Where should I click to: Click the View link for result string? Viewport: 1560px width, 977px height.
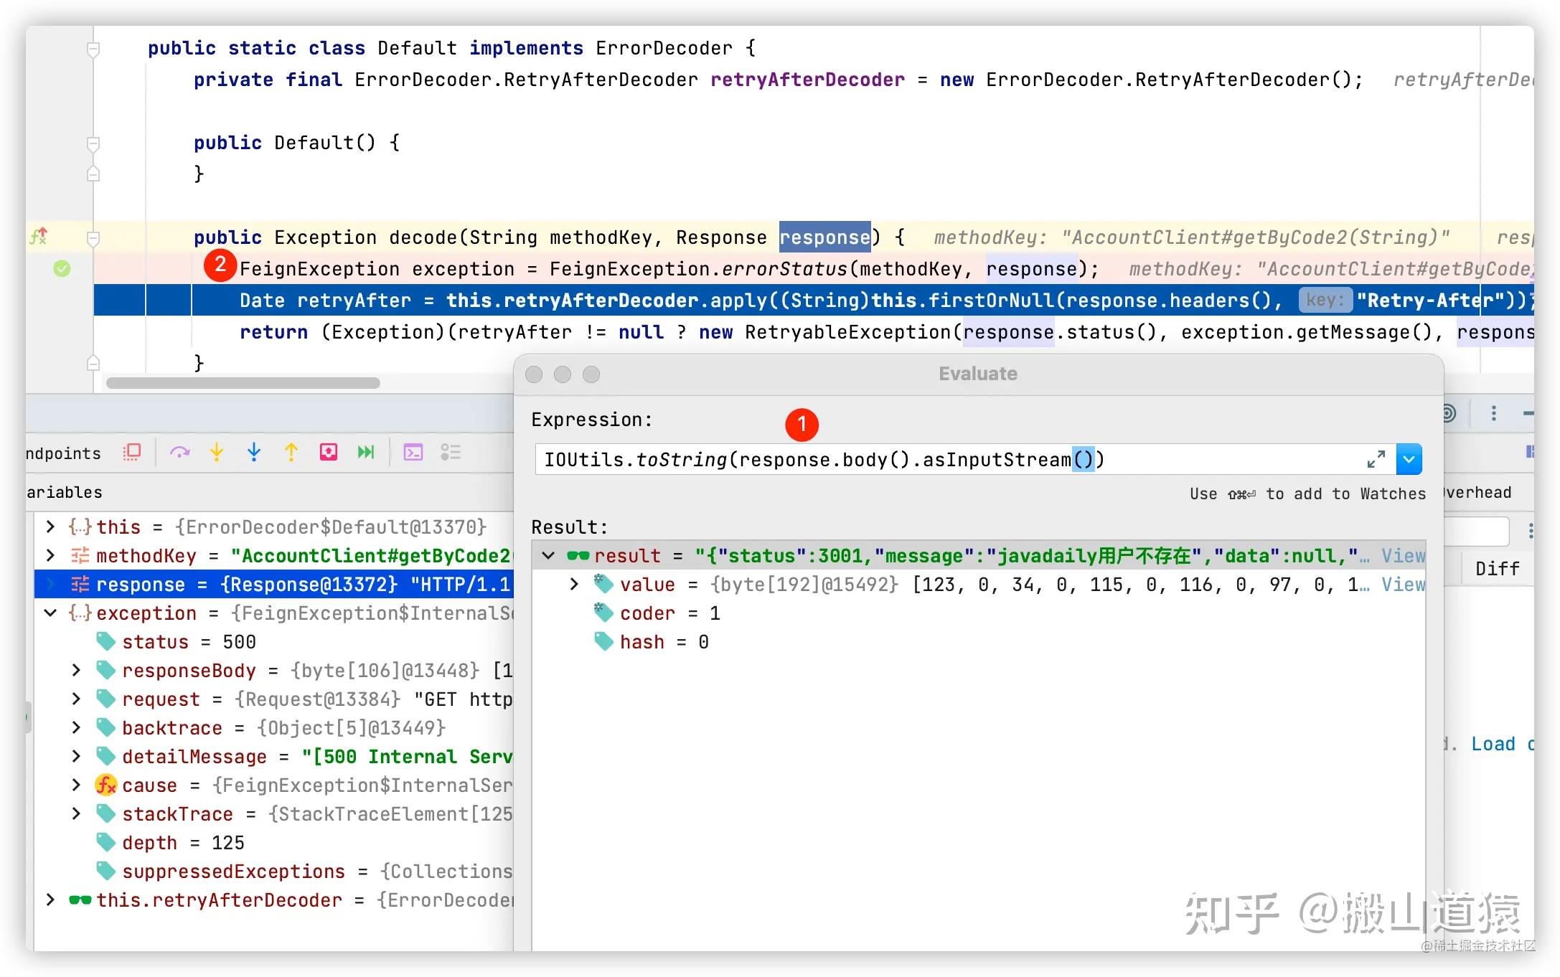click(x=1404, y=556)
